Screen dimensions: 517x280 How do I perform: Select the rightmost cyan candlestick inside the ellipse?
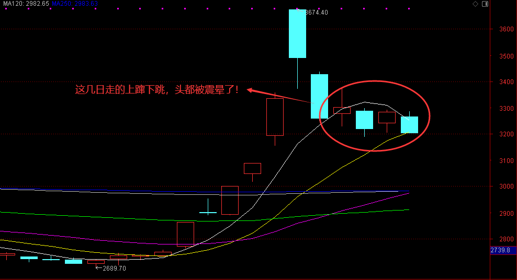pyautogui.click(x=409, y=125)
